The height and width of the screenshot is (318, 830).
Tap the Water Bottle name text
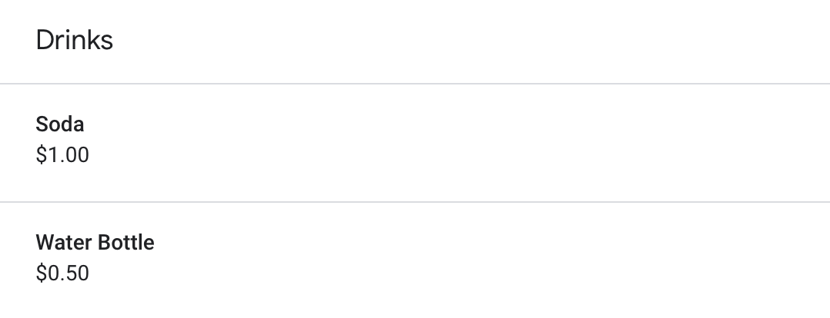coord(95,243)
